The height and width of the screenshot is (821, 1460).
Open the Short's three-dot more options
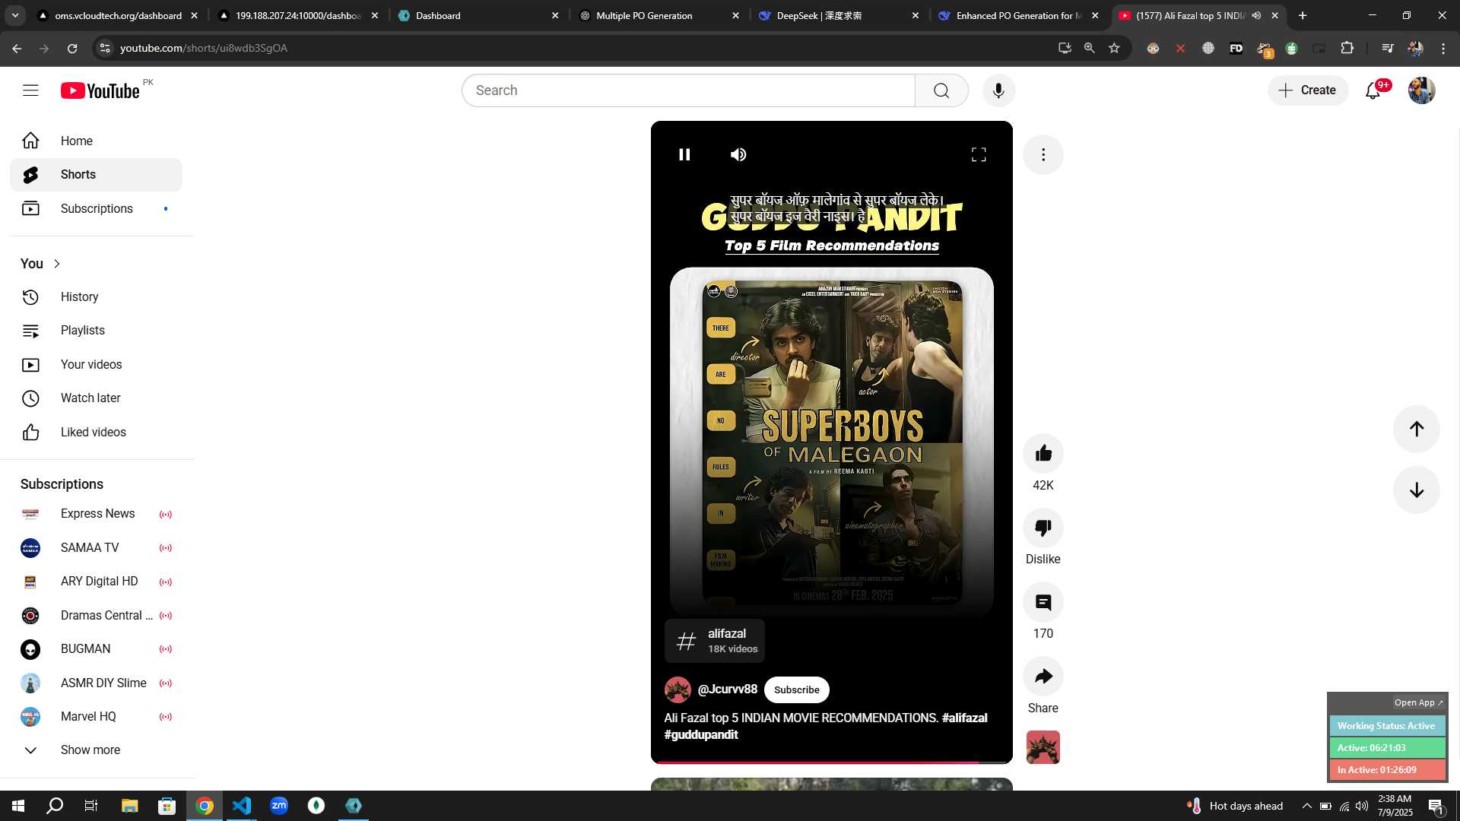[1043, 154]
